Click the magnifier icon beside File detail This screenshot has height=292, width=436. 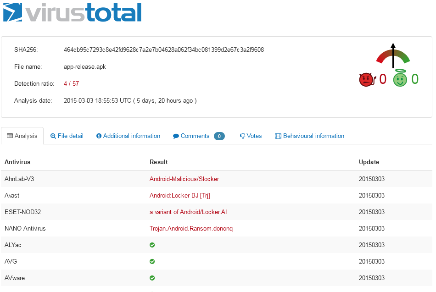coord(53,136)
